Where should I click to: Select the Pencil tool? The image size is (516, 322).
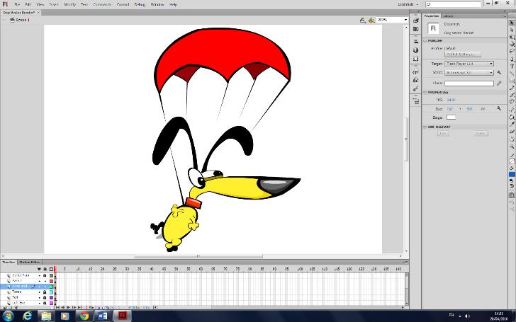(x=512, y=88)
